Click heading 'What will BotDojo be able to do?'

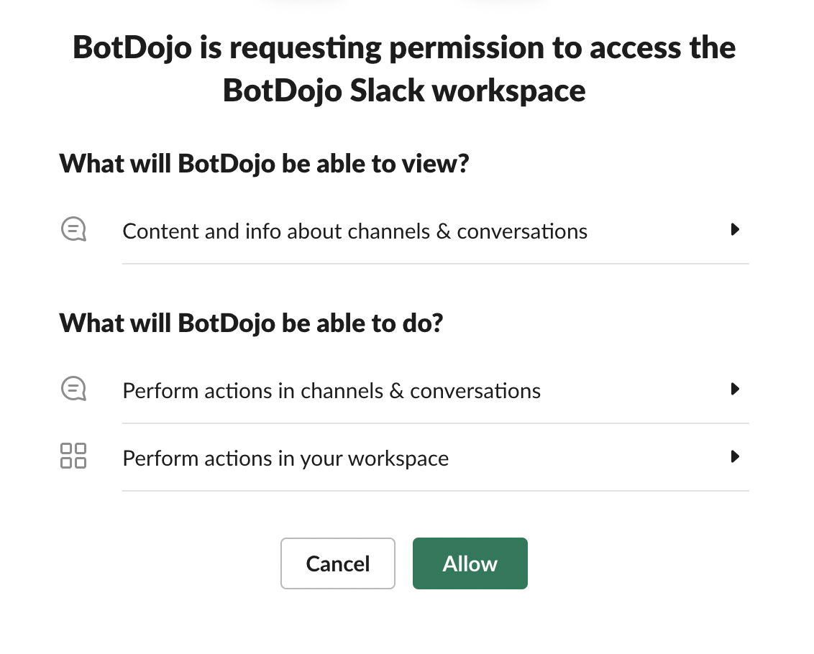[251, 323]
